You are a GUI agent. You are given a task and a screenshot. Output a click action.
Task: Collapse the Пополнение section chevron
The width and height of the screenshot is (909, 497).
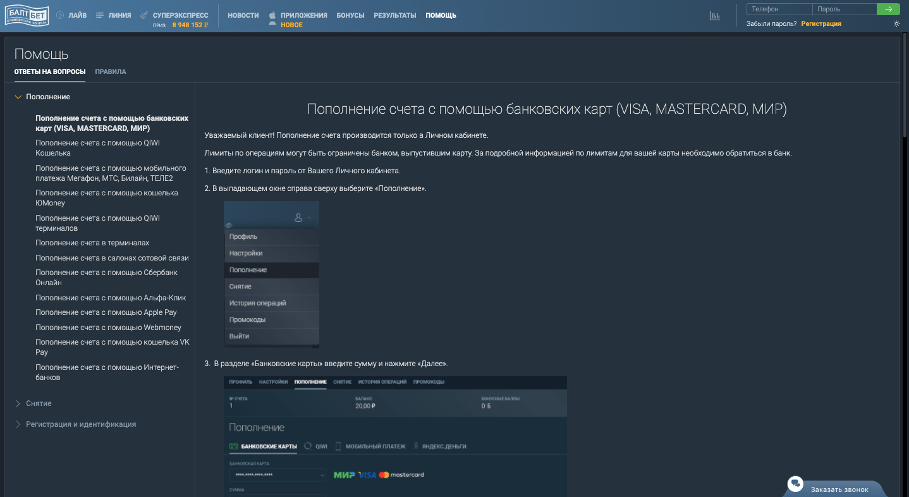[x=18, y=97]
